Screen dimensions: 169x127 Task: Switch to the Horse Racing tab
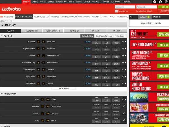(x=84, y=17)
